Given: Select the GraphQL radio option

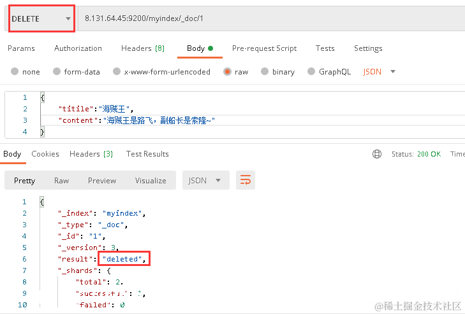Looking at the screenshot, I should point(311,71).
